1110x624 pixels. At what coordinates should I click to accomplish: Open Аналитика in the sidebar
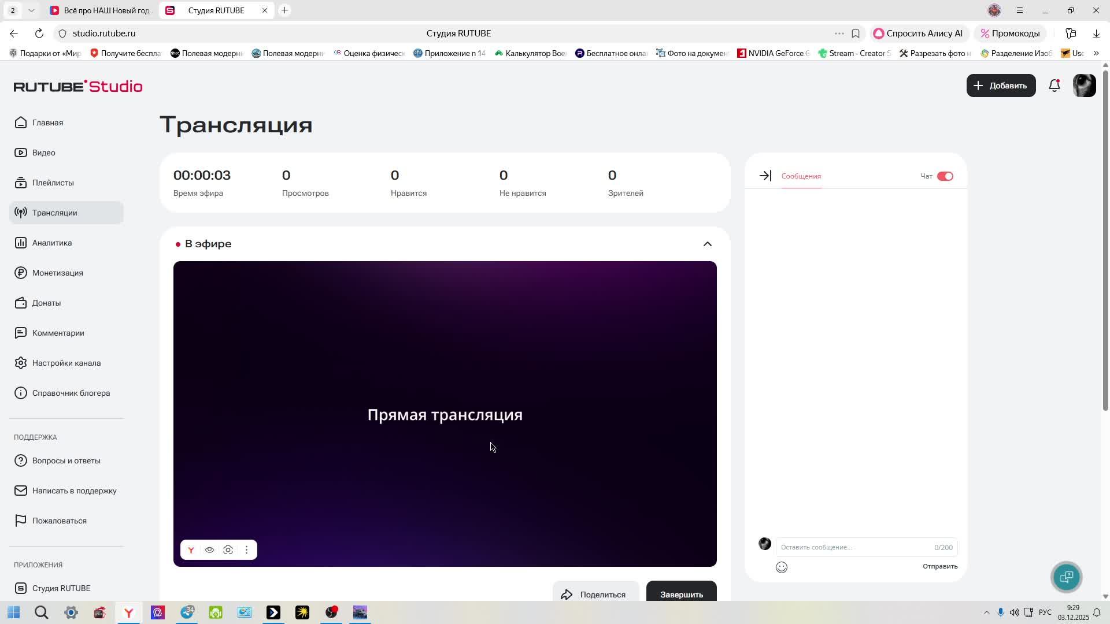[52, 243]
